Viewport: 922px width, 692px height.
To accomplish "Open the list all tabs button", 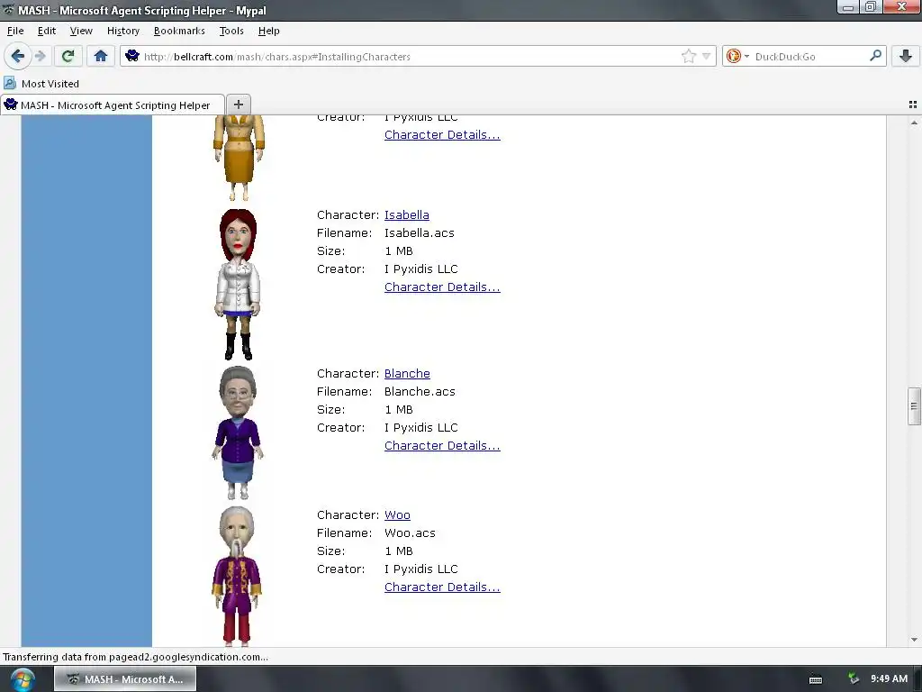I will (x=913, y=105).
